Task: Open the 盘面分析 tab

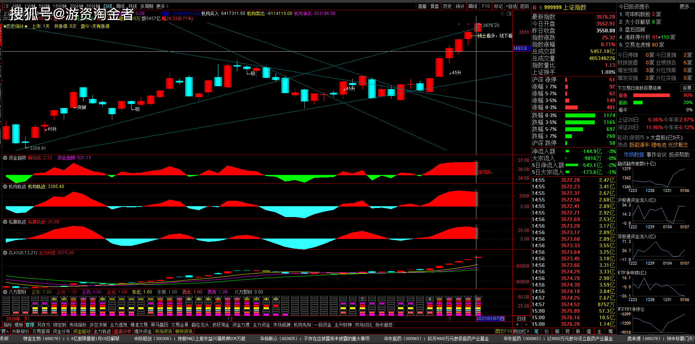Action: [x=122, y=331]
